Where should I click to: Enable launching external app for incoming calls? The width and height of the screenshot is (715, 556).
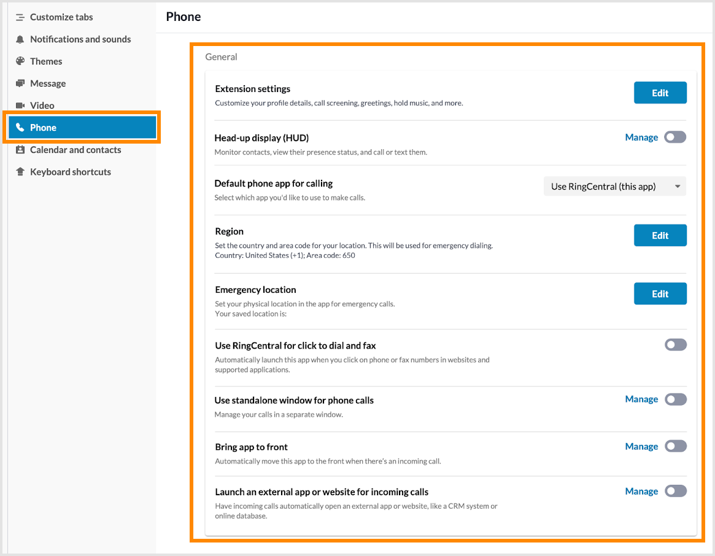675,491
